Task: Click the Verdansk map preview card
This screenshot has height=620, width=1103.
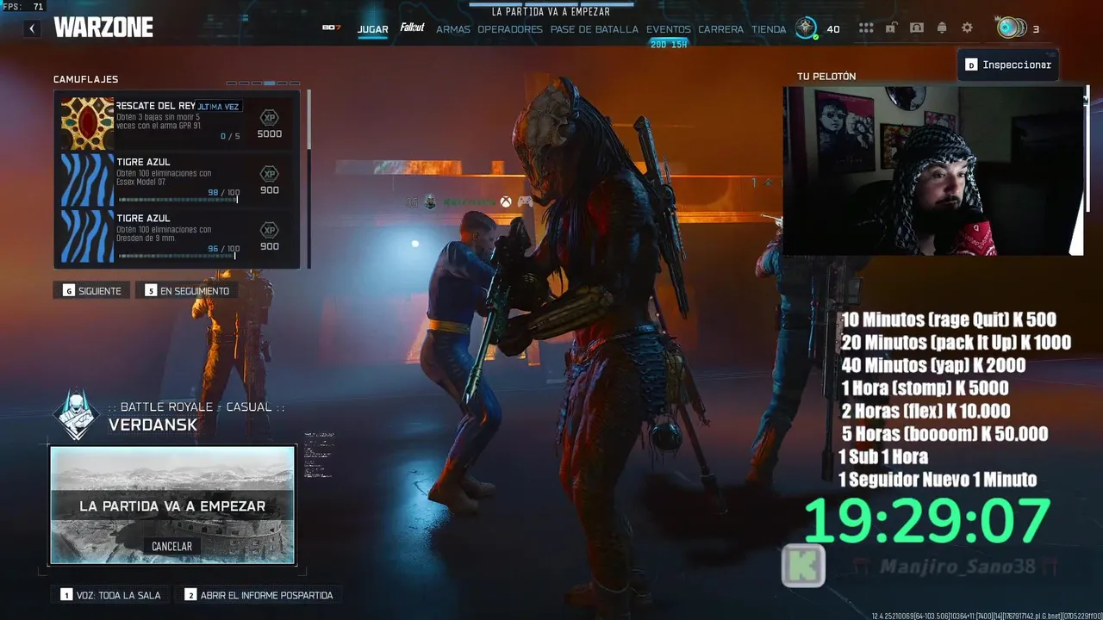Action: [172, 505]
